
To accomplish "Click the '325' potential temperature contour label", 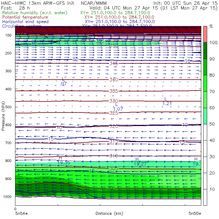I will (x=114, y=113).
